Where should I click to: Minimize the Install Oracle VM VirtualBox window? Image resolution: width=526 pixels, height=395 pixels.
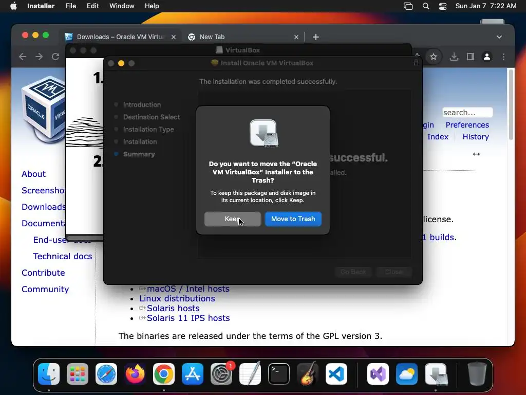pyautogui.click(x=121, y=63)
